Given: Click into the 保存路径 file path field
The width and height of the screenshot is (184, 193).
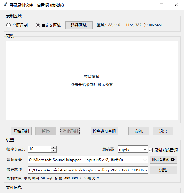Looking at the screenshot, I should click(x=88, y=170).
